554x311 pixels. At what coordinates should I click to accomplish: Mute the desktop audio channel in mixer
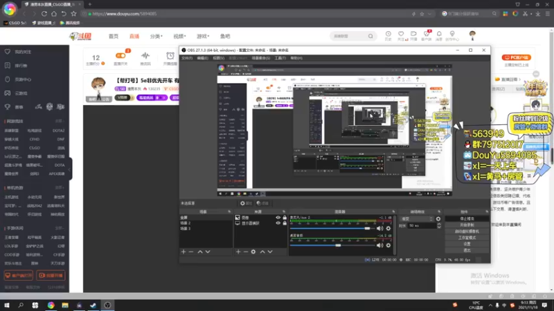click(x=379, y=245)
